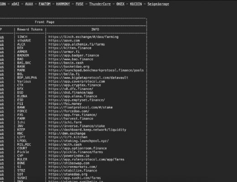Select the KEEP reward token cell
This screenshot has width=237, height=182.
(x=21, y=130)
